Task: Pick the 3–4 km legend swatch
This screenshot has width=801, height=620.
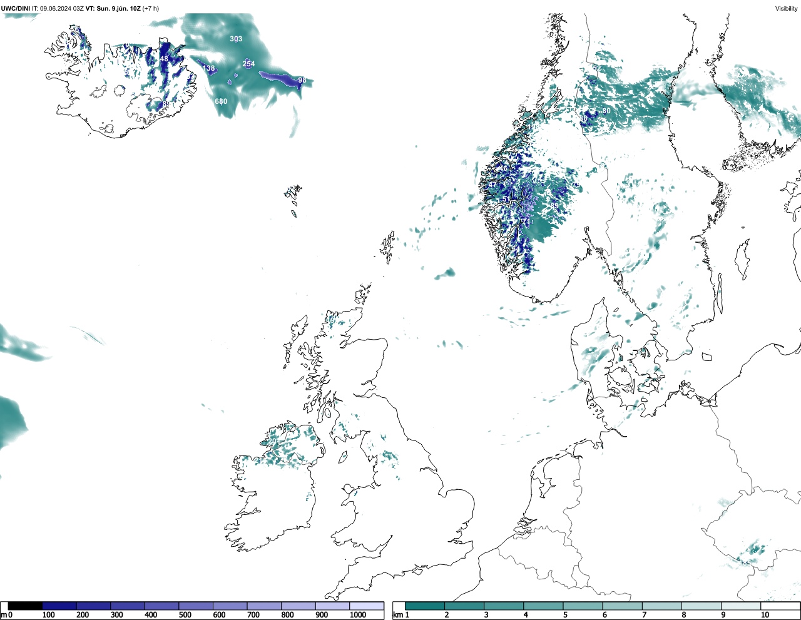Action: 504,606
